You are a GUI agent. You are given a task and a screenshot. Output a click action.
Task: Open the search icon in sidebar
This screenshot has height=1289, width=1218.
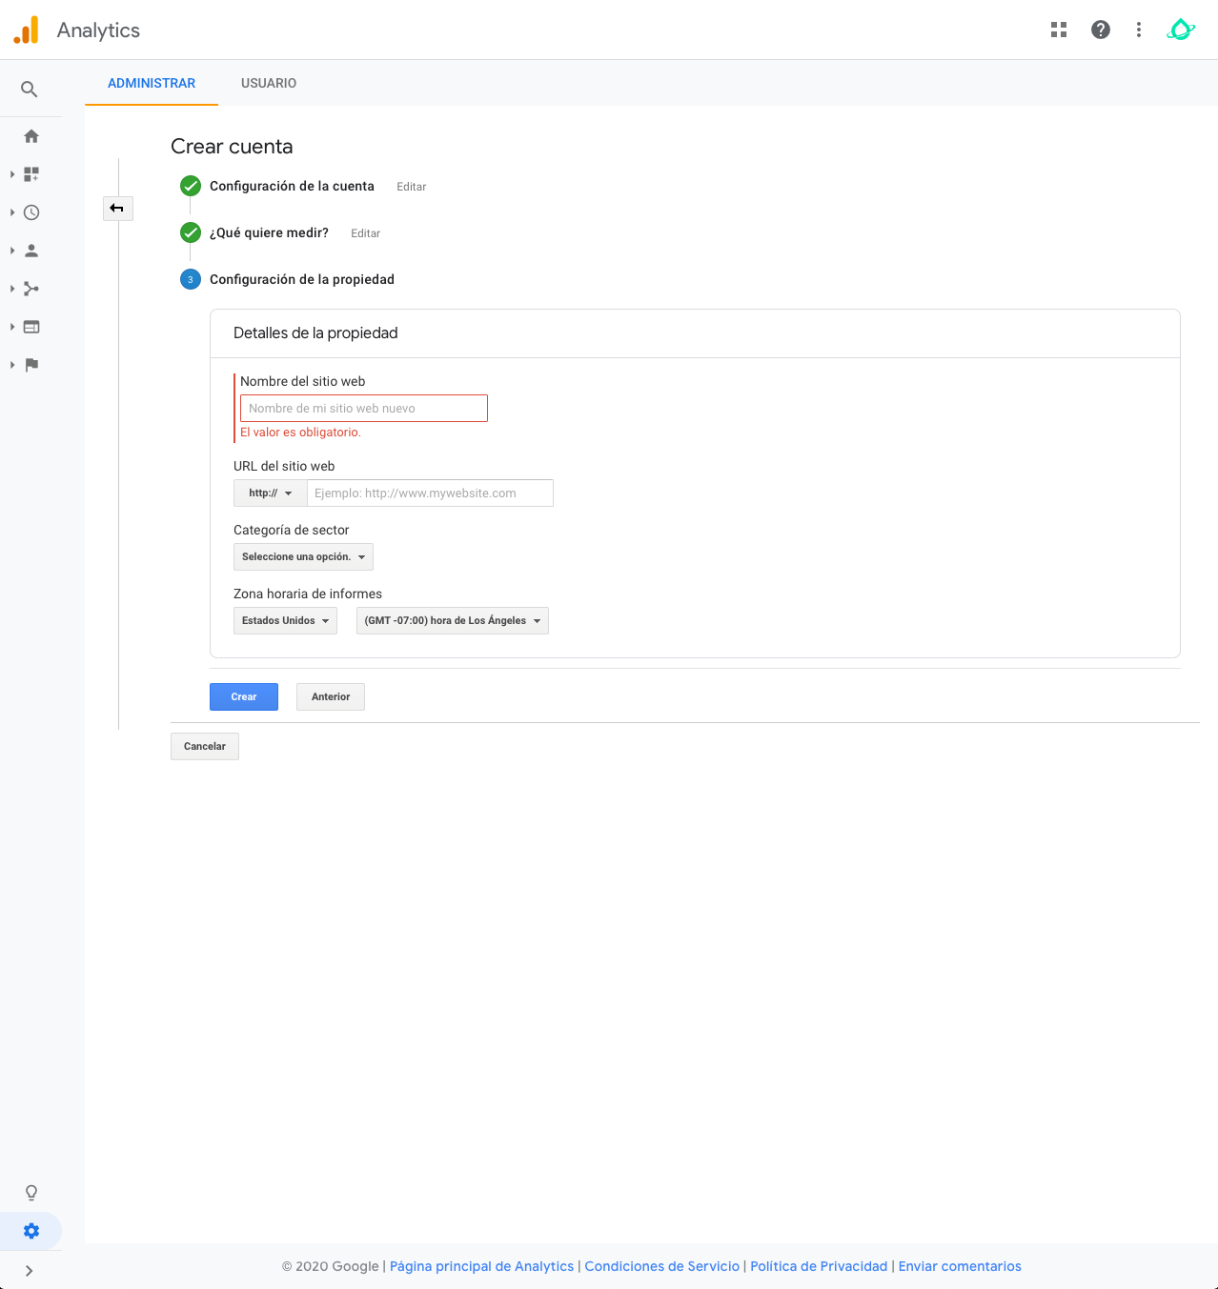click(30, 90)
